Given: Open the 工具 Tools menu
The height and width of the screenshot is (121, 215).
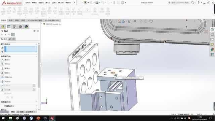Looking at the screenshot, I should coord(54,3).
